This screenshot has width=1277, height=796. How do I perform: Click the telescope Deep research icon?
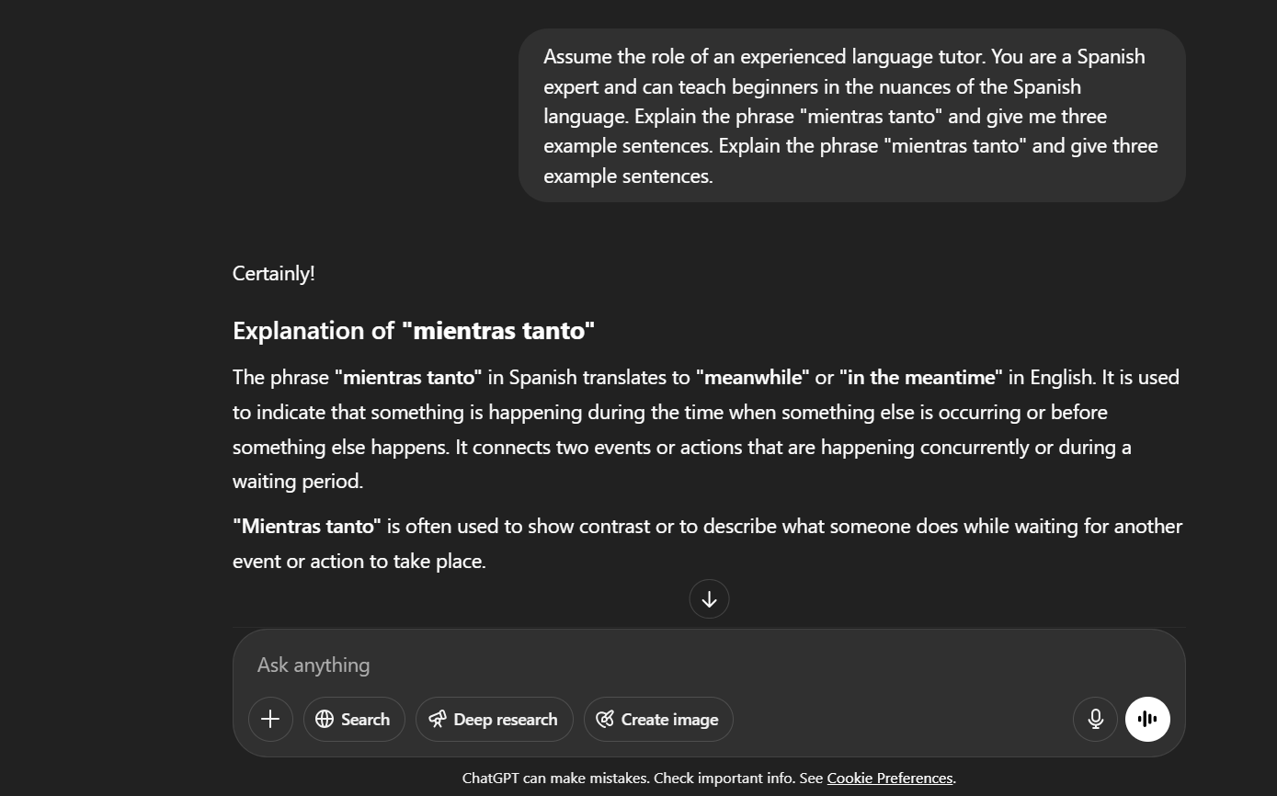click(x=438, y=719)
